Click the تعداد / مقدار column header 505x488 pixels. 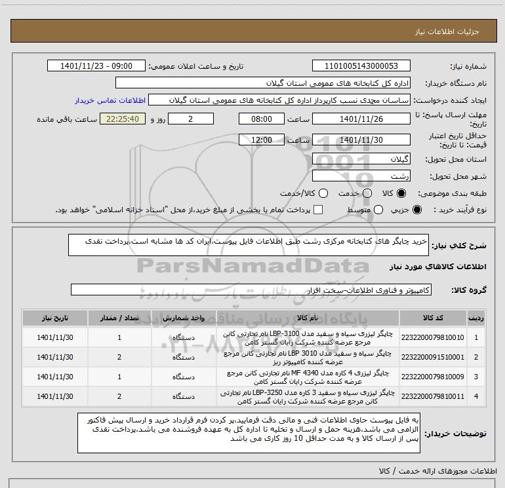[x=119, y=318]
